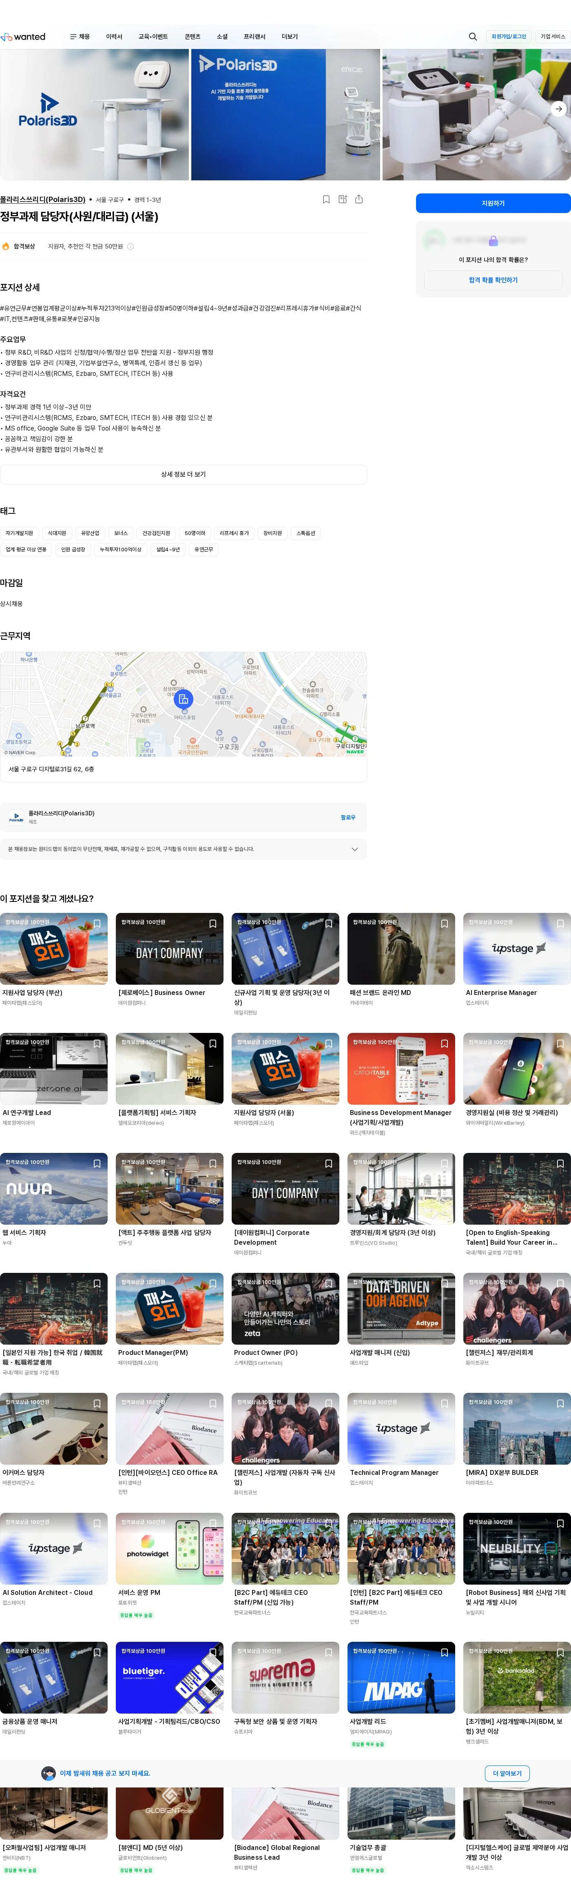Select the 스톡옵션 tag
Viewport: 571px width, 1894px height.
[x=306, y=533]
